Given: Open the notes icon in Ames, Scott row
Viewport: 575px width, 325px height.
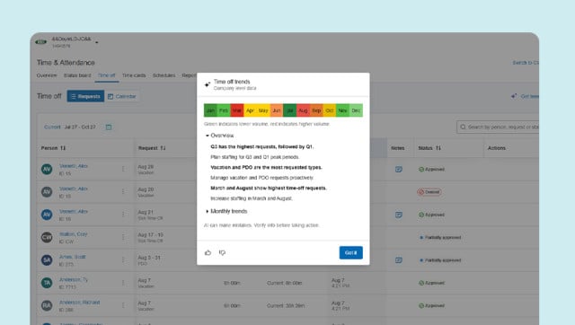Looking at the screenshot, I should pyautogui.click(x=399, y=260).
